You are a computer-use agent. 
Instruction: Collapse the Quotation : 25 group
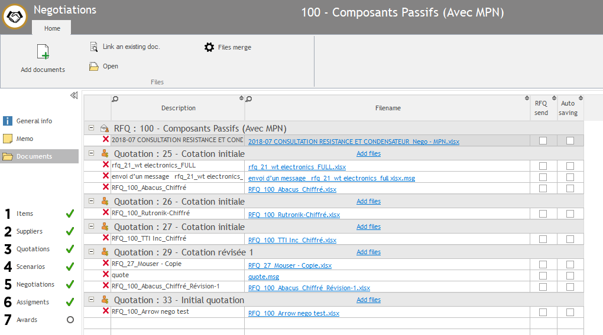tap(91, 153)
